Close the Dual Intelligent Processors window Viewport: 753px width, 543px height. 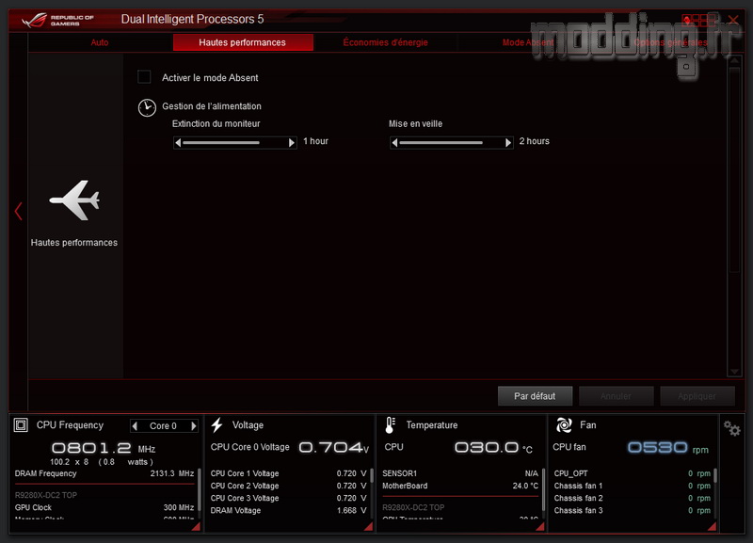coord(733,20)
